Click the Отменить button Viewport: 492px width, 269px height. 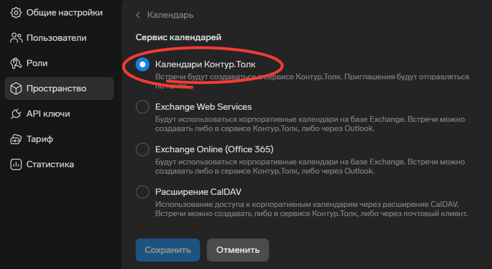pos(238,250)
